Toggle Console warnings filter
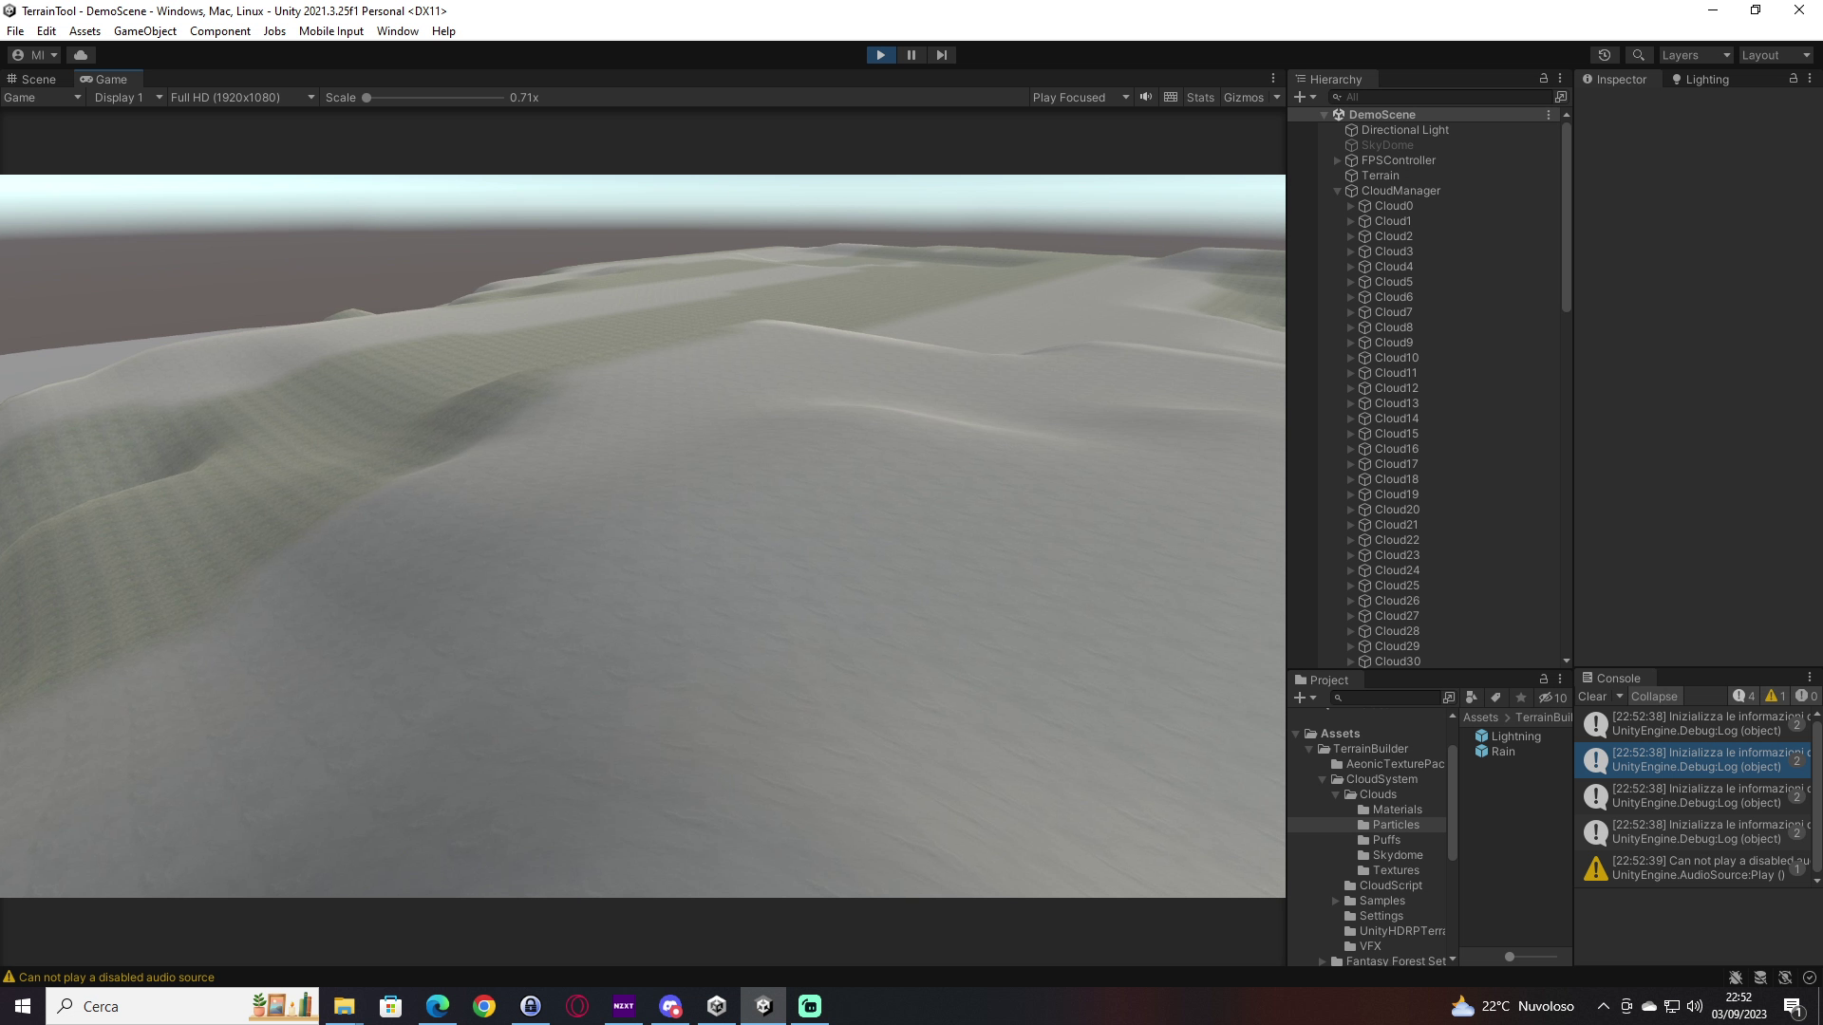 click(1776, 697)
